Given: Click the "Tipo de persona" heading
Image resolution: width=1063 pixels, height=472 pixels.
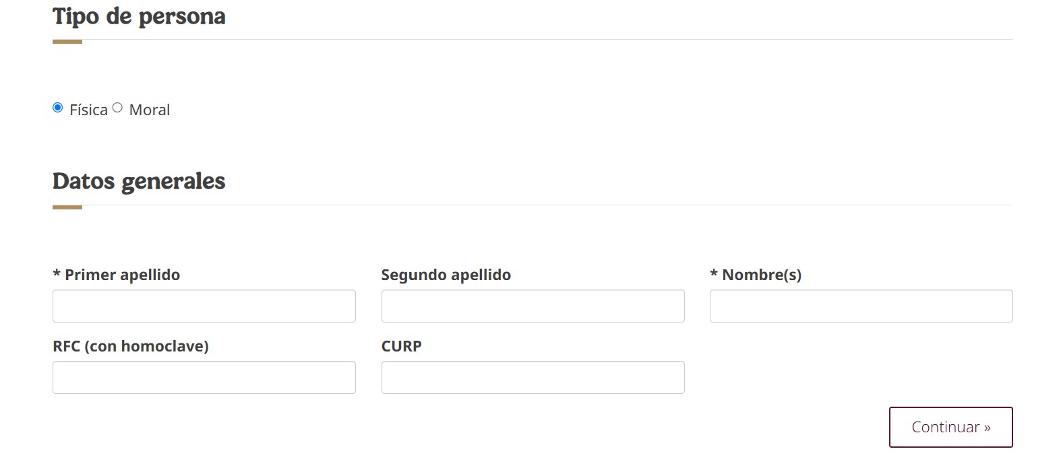Looking at the screenshot, I should pos(139,16).
